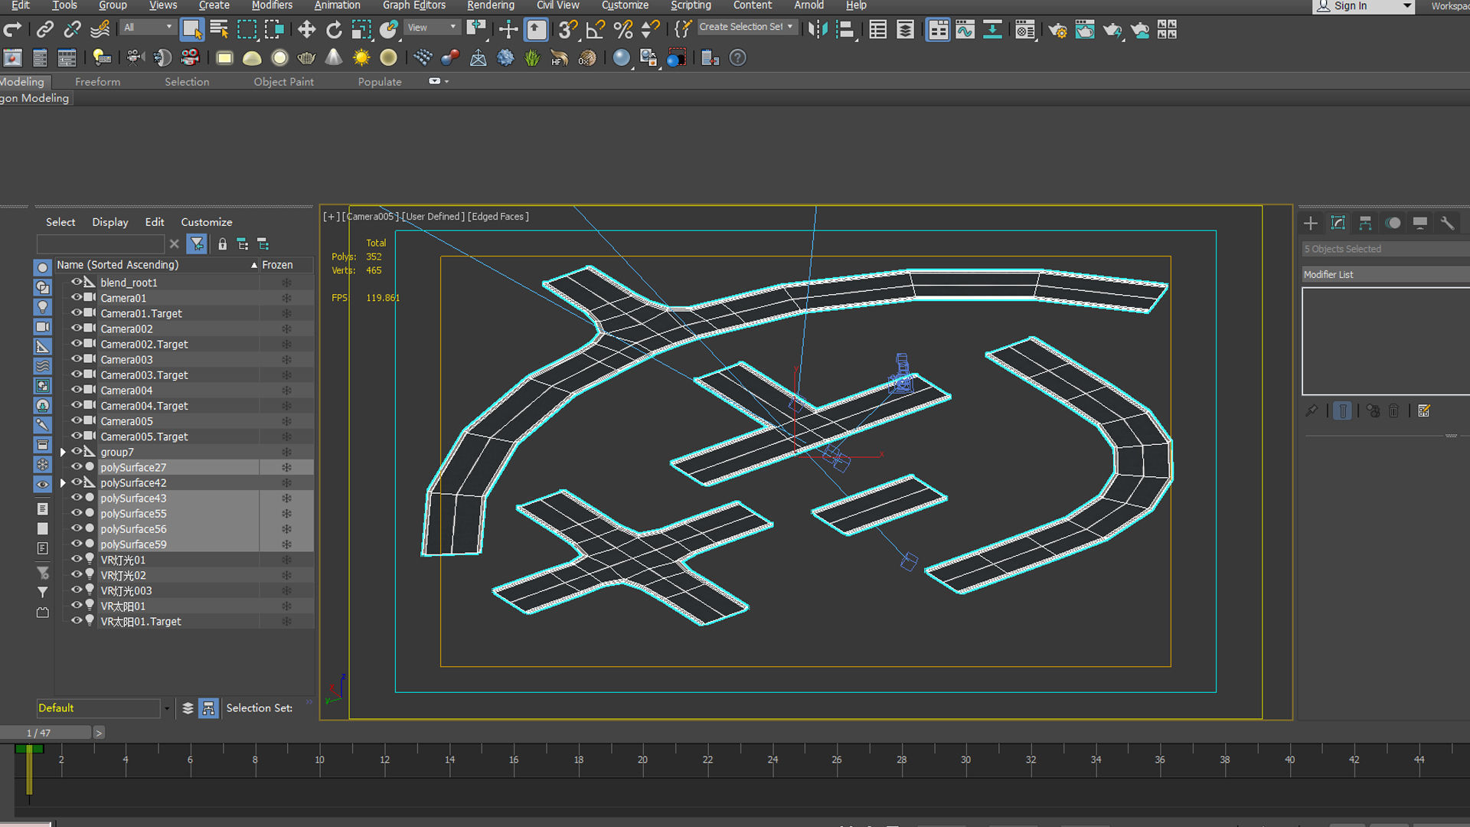The height and width of the screenshot is (827, 1470).
Task: Select the Rotate transform tool
Action: (x=334, y=30)
